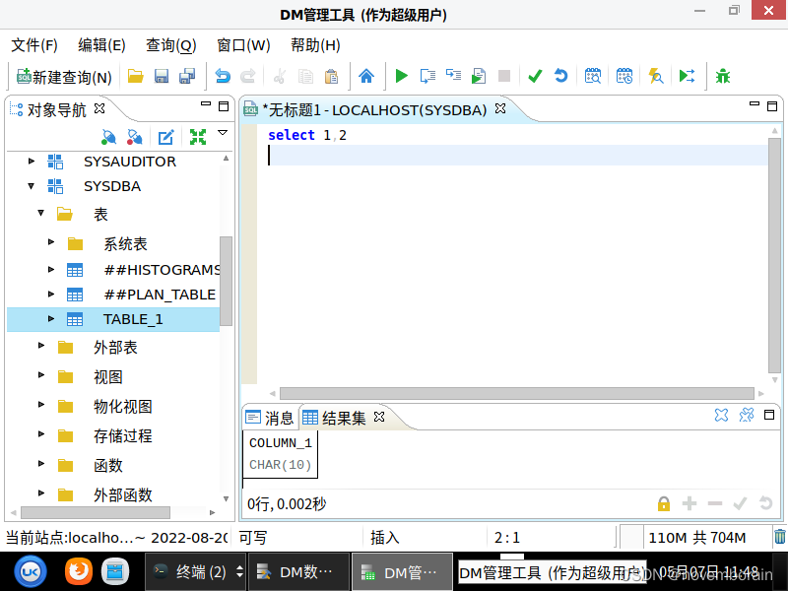Click the home icon on the toolbar
This screenshot has width=788, height=591.
pyautogui.click(x=367, y=76)
